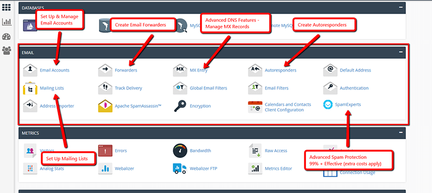Open the Connection Usage link
432x193 pixels.
(x=357, y=173)
